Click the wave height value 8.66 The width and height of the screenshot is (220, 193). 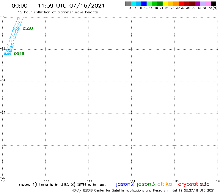(x=7, y=54)
